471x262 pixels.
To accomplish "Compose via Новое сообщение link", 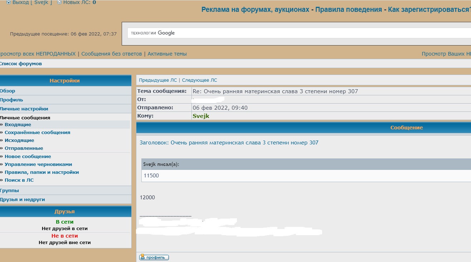I will (x=28, y=157).
